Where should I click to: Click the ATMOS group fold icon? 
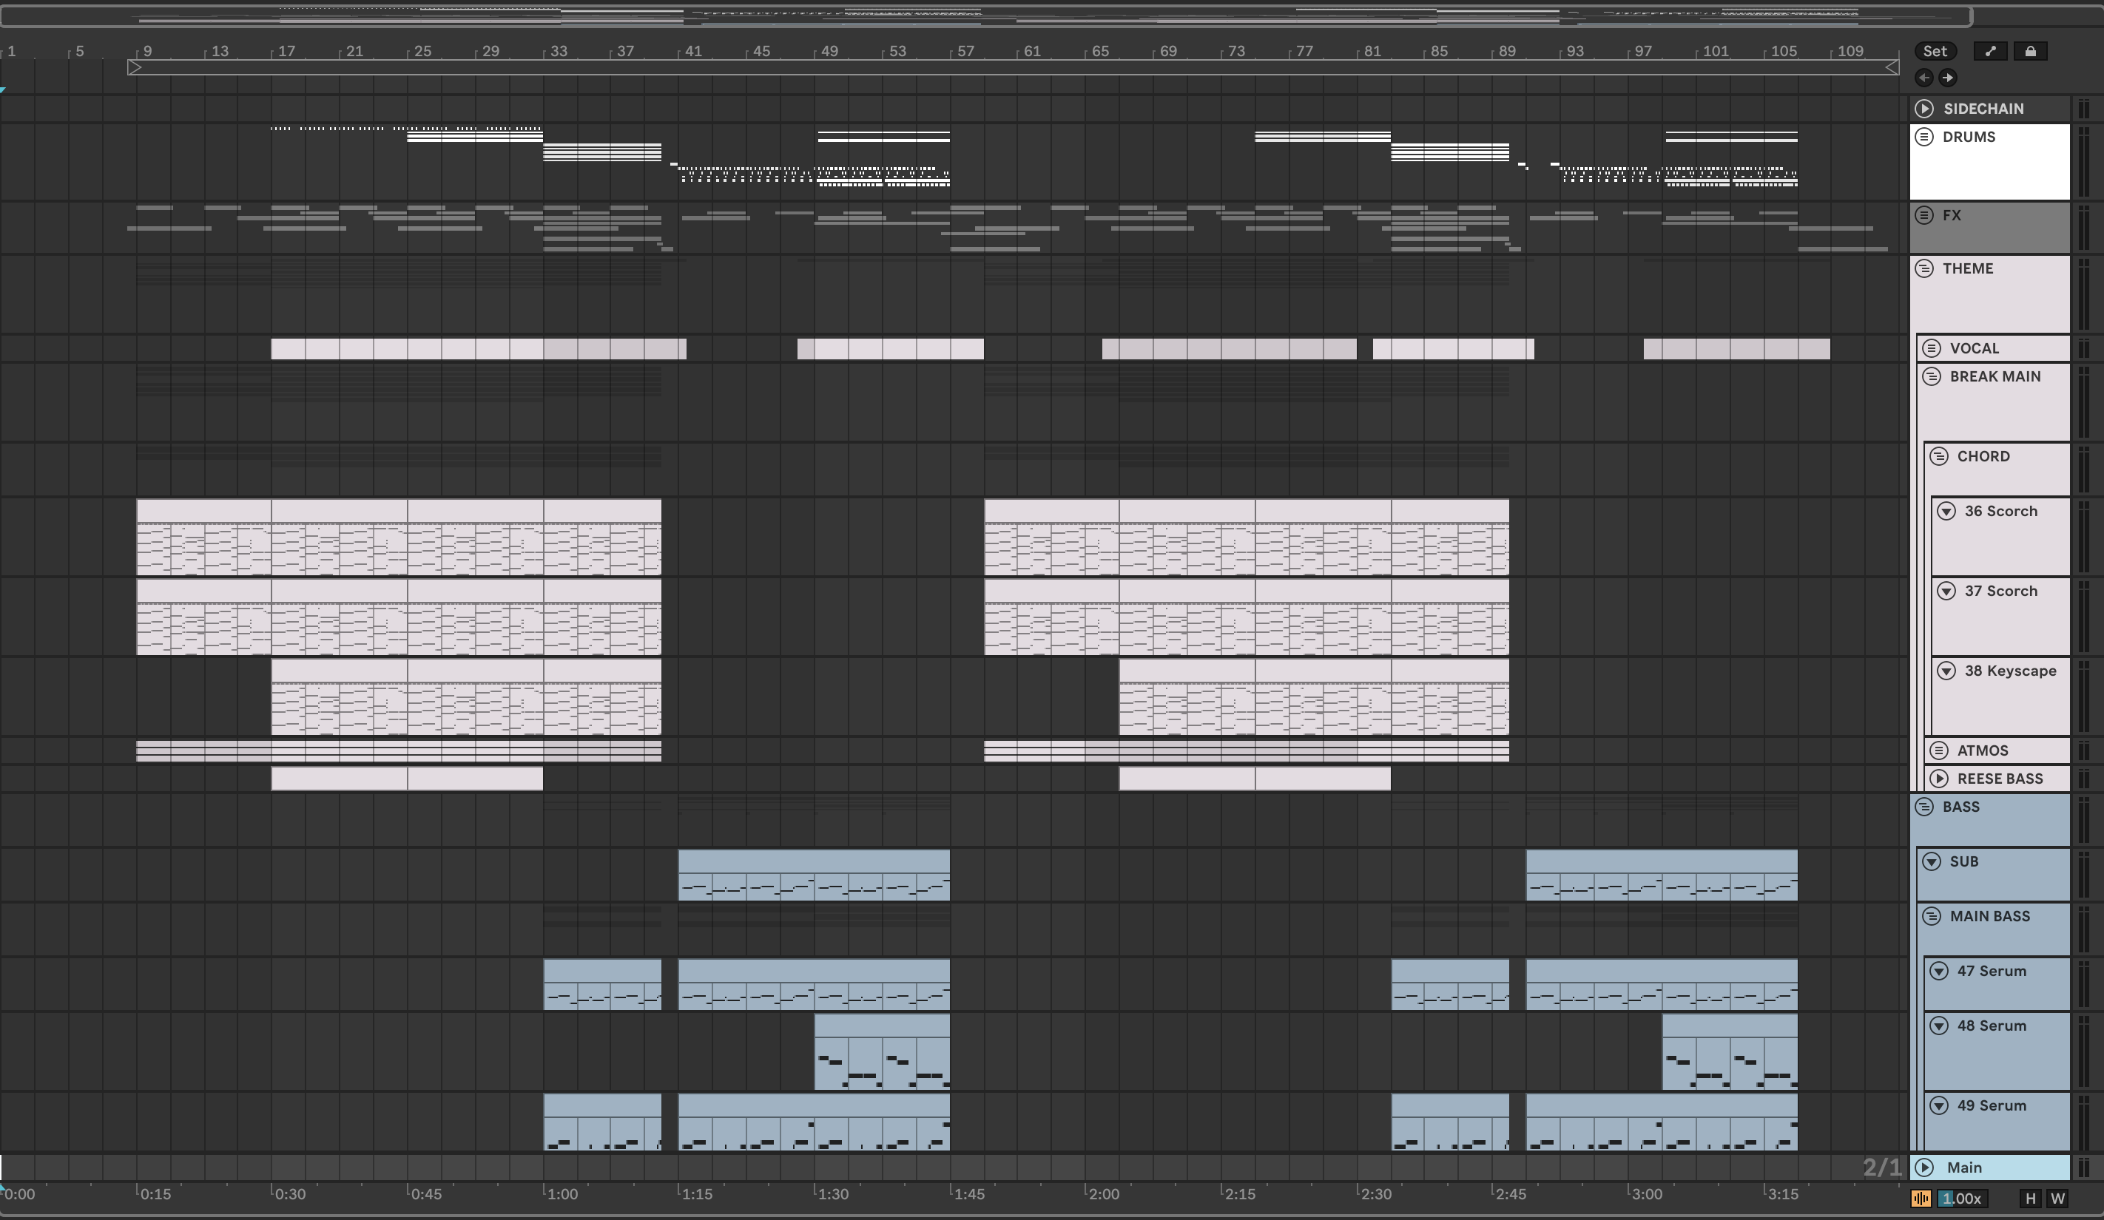click(x=1940, y=750)
